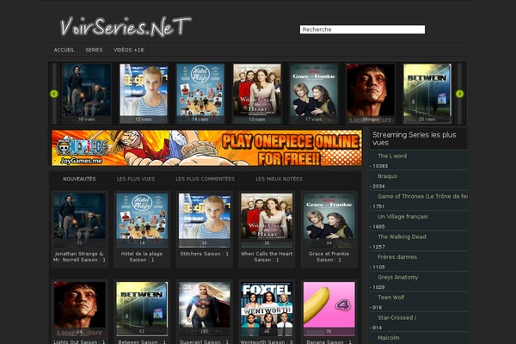Open Lights Out grid thumbnail
This screenshot has width=516, height=344.
click(x=80, y=309)
